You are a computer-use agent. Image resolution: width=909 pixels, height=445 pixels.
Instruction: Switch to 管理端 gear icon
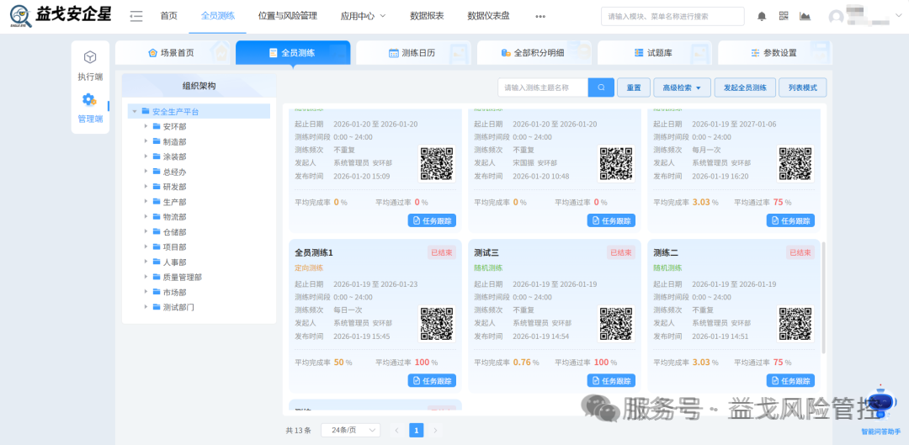point(89,99)
